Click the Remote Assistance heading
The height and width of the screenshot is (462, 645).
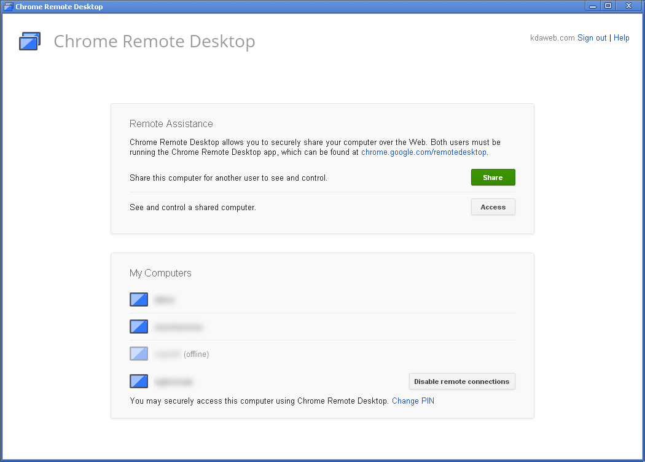171,124
